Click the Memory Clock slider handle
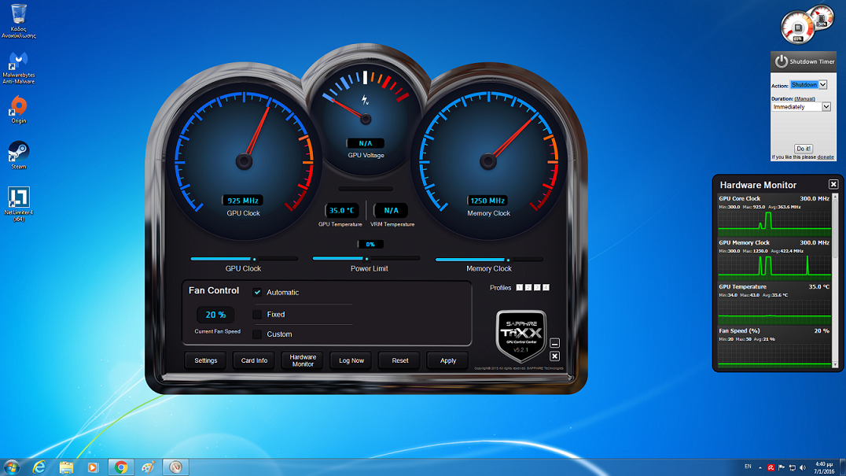The height and width of the screenshot is (476, 846). (x=508, y=260)
